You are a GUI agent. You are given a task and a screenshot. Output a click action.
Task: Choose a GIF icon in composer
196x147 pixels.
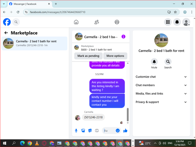tap(97, 131)
